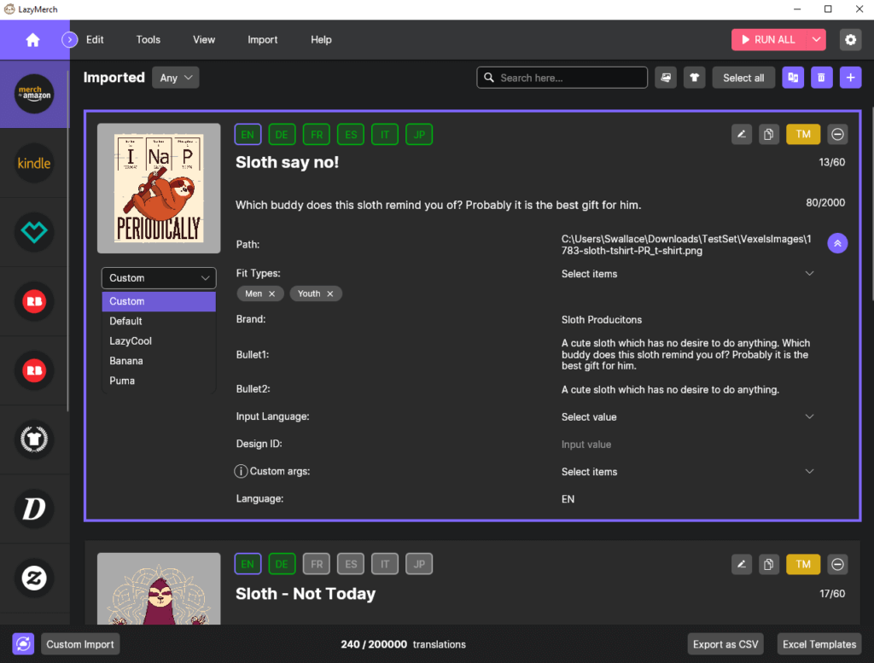Click the edit pencil icon on Sloth say no!

pos(742,134)
